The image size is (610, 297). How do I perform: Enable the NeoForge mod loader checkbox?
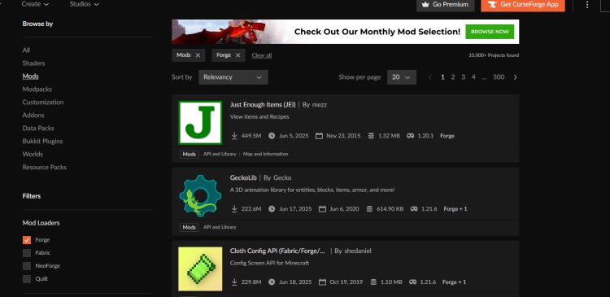coord(27,266)
